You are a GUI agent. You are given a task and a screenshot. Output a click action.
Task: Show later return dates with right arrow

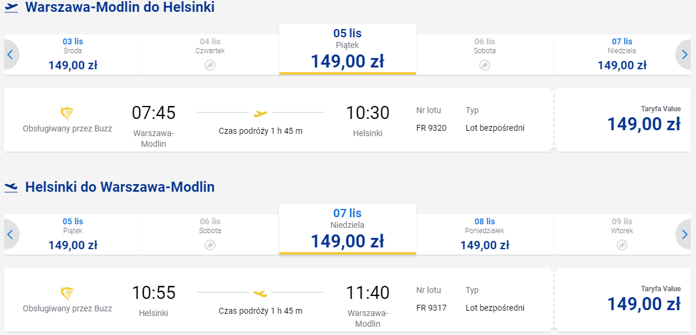(684, 234)
